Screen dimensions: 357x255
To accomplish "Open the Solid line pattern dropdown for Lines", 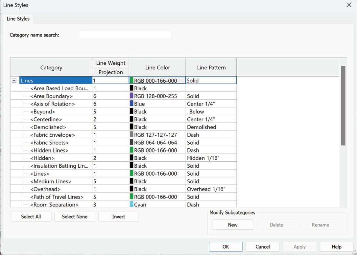I will (211, 81).
